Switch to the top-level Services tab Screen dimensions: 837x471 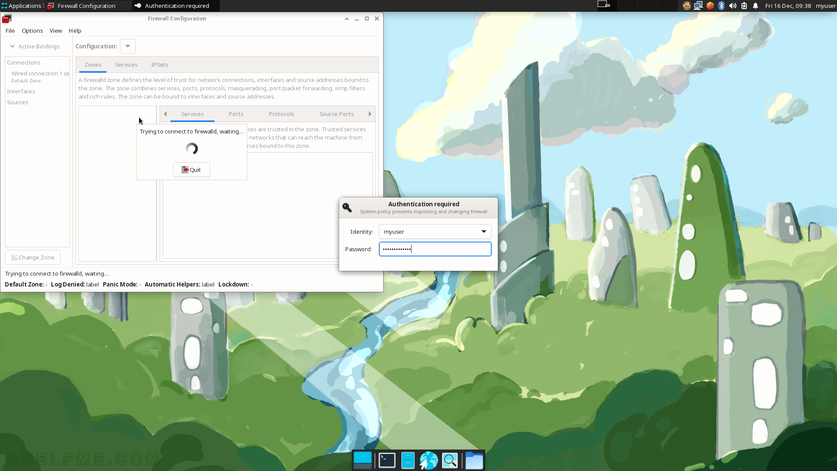[x=126, y=65]
